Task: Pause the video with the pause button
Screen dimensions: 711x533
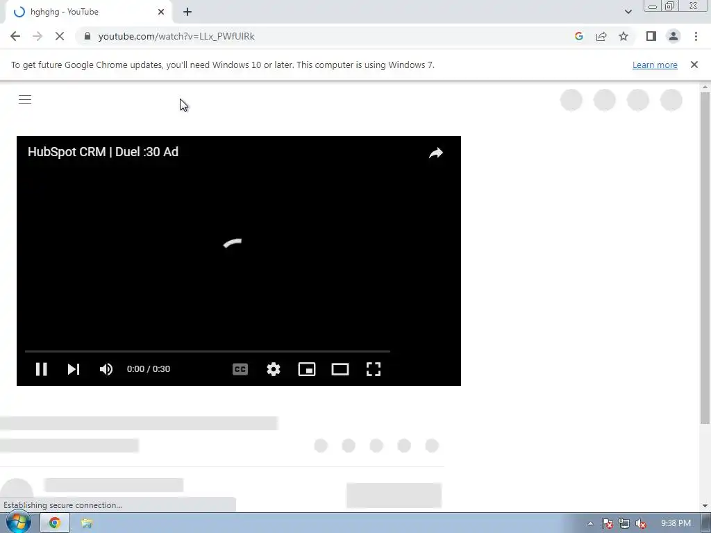Action: pos(41,369)
